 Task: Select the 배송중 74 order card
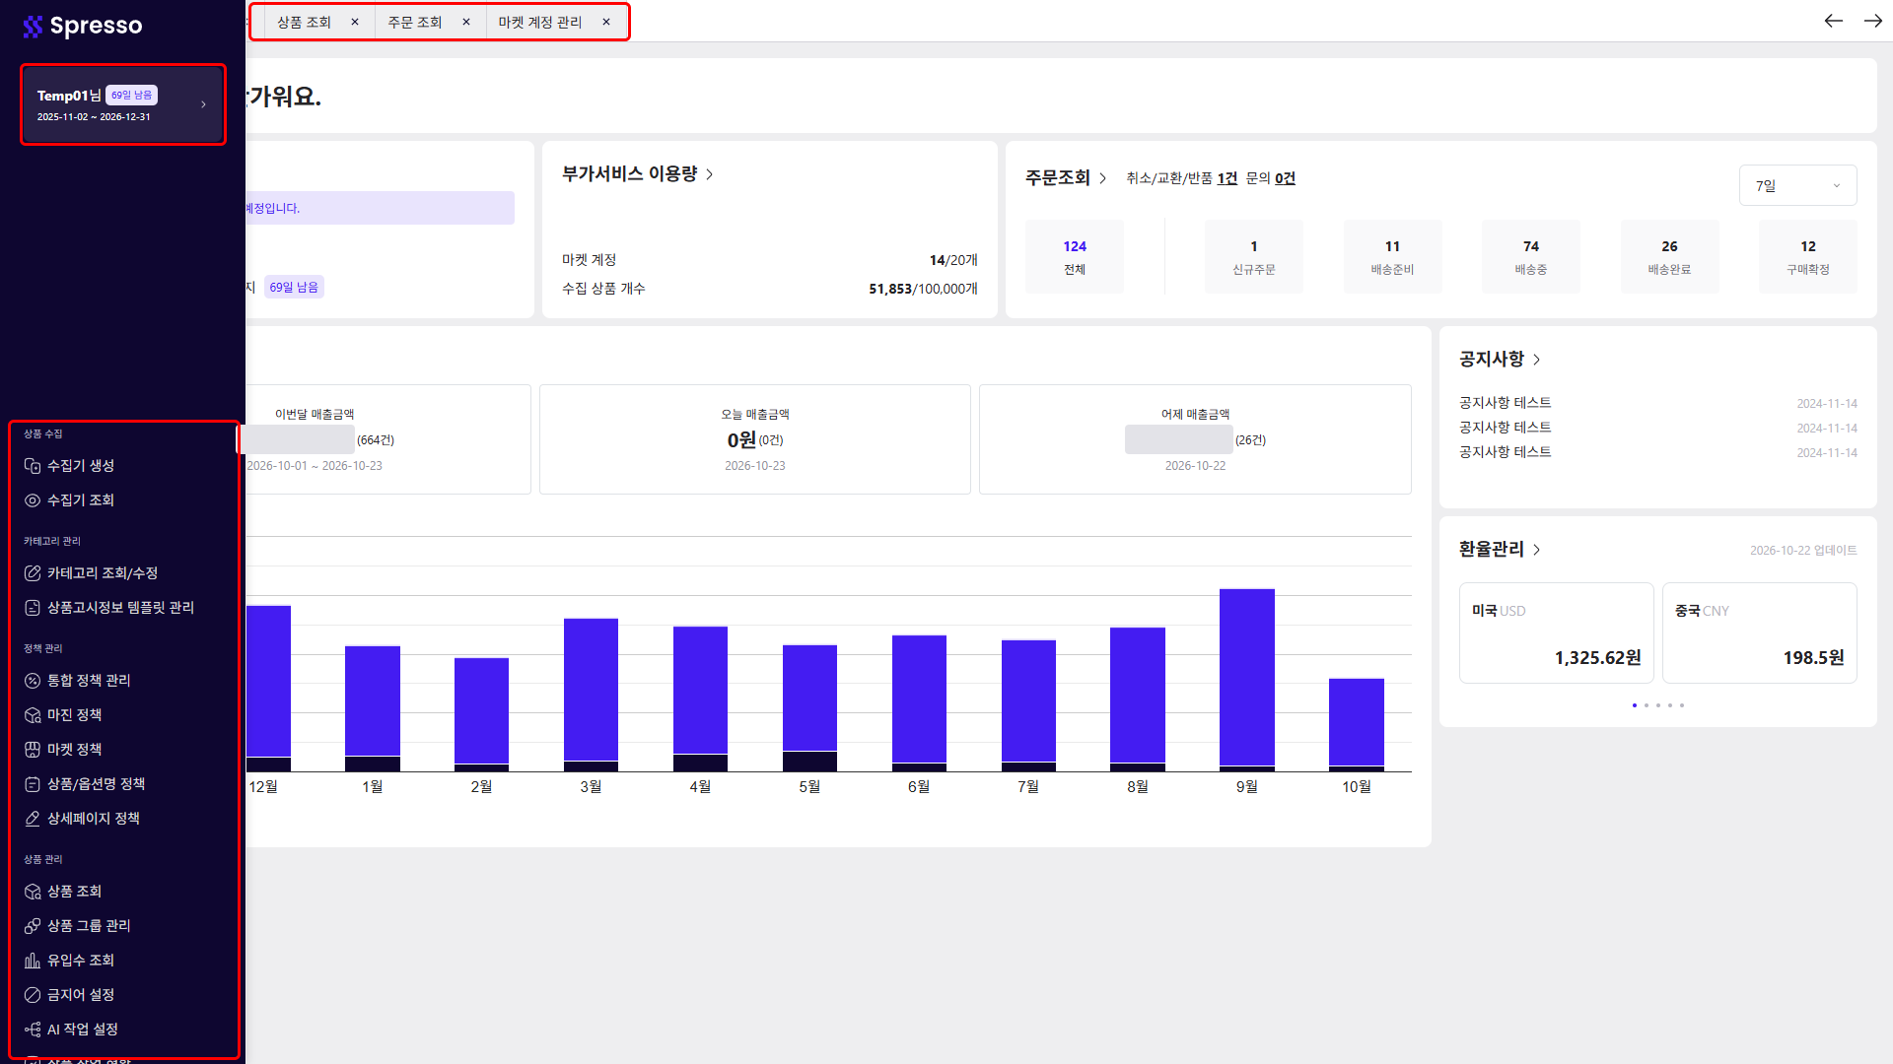coord(1531,257)
